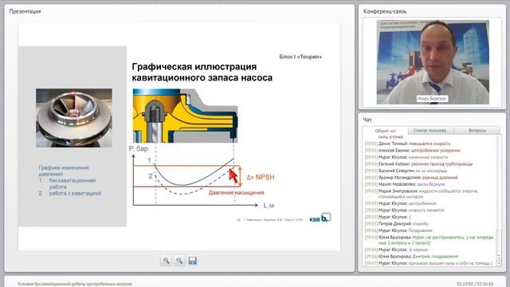Click the Конференц-связь panel title
The height and width of the screenshot is (287, 510).
click(385, 11)
